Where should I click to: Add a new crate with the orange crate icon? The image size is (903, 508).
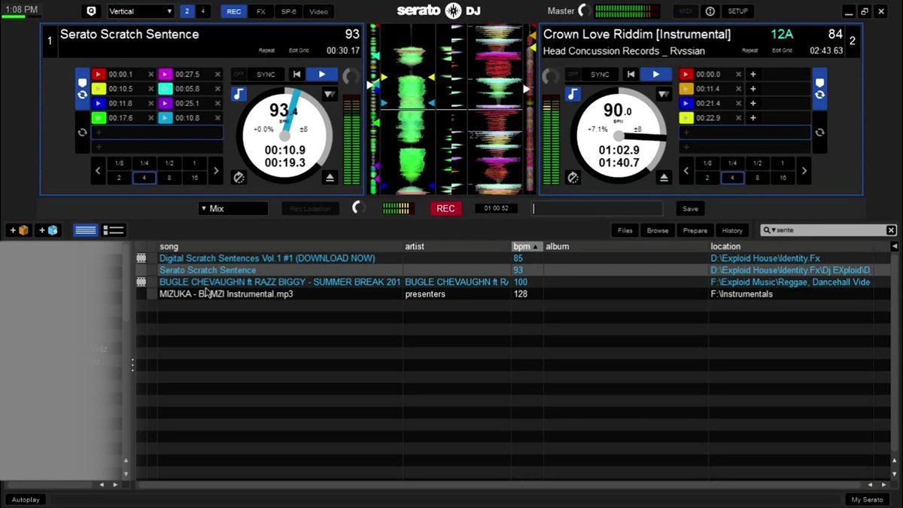tap(20, 230)
